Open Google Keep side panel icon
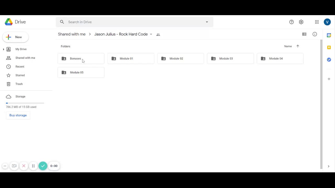Screen dimensions: 335x188 coord(329,48)
